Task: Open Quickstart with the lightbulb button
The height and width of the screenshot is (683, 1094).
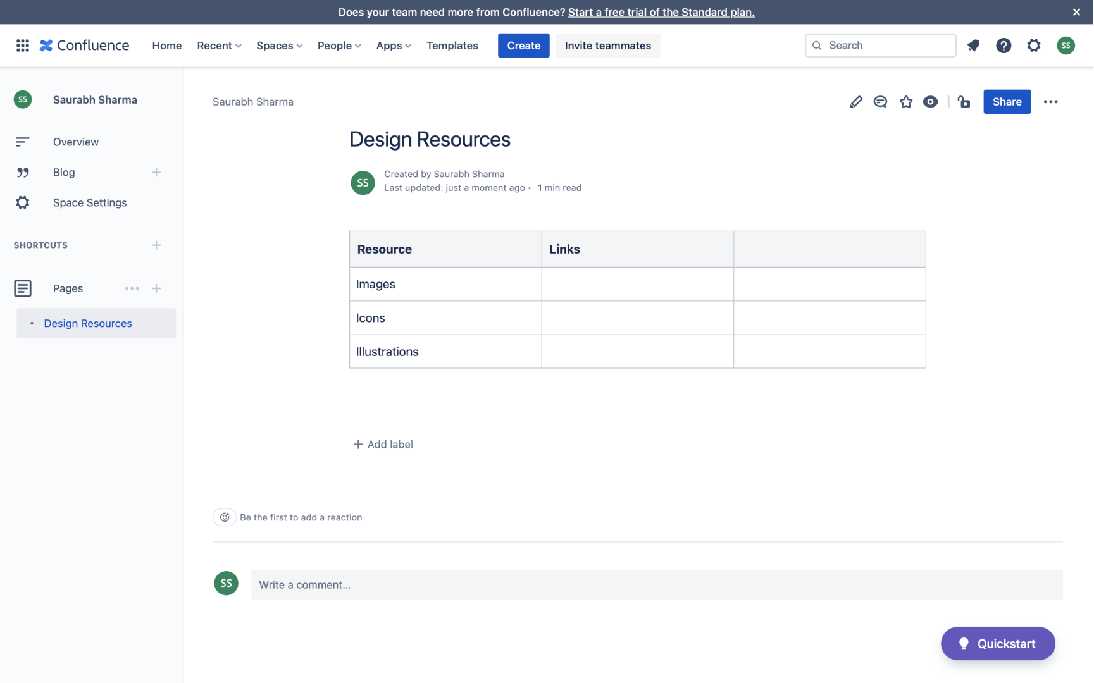Action: click(x=998, y=643)
